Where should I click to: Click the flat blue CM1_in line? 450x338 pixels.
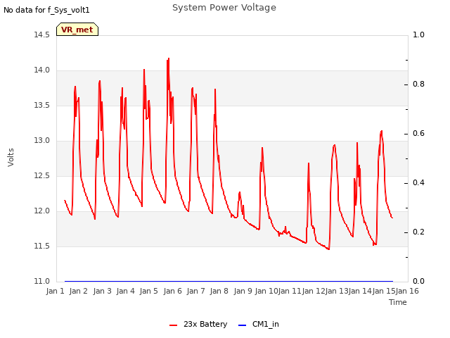click(x=229, y=281)
